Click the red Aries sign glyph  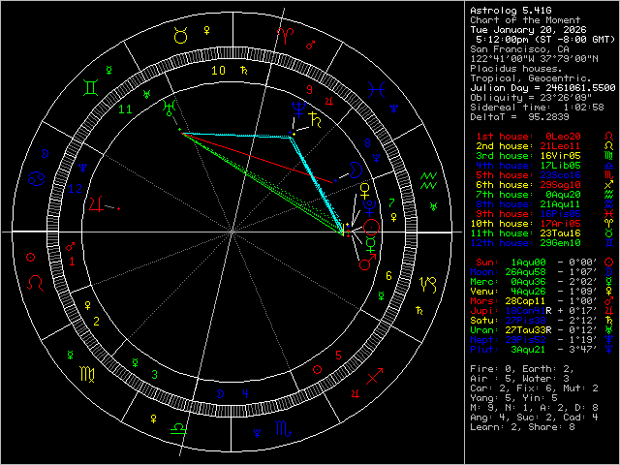click(285, 36)
